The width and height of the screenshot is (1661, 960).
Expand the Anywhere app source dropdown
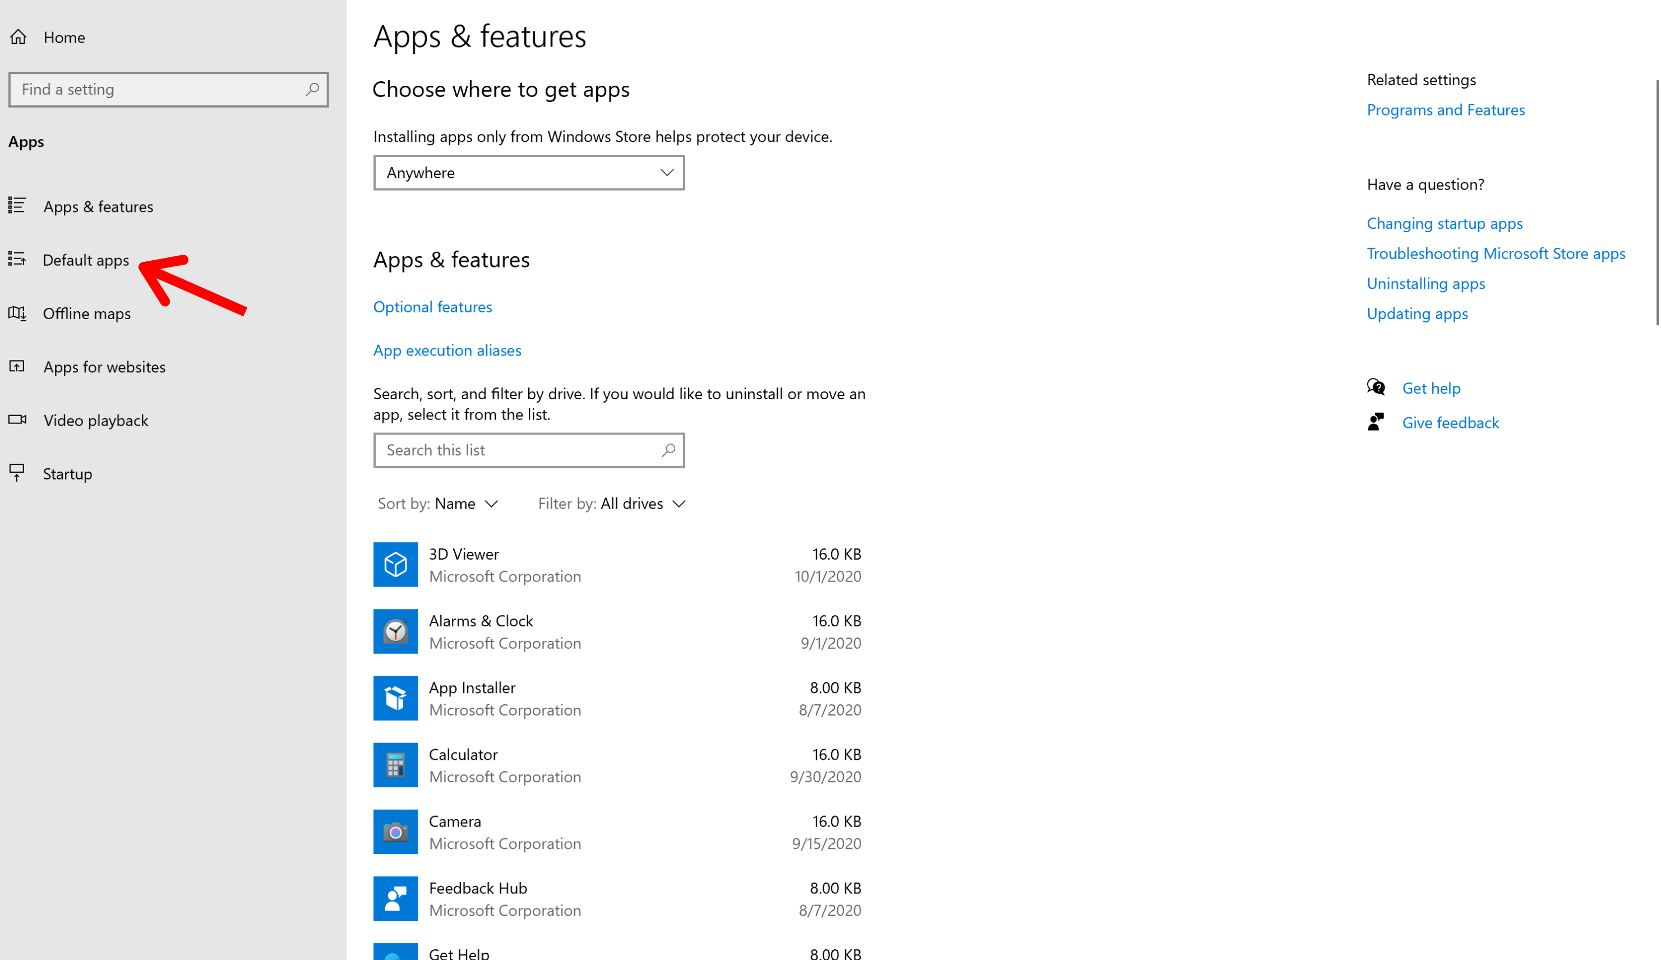(529, 173)
